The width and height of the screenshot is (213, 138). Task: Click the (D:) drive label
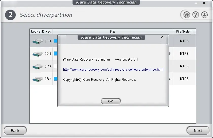[x=48, y=53]
